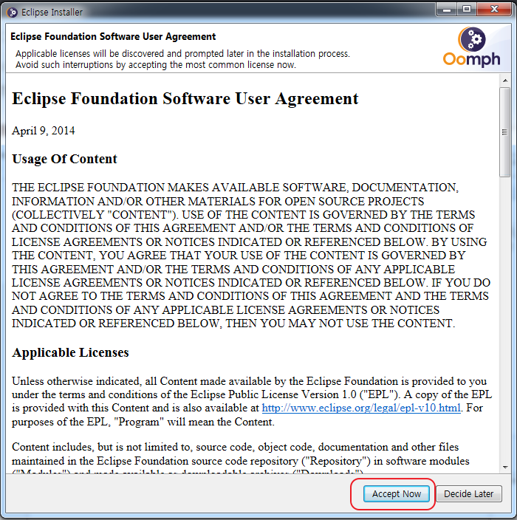The width and height of the screenshot is (517, 520).
Task: Click the Decide Later button
Action: point(468,494)
